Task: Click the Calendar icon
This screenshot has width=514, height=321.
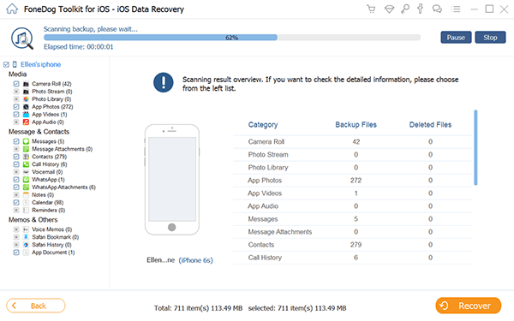Action: 26,202
